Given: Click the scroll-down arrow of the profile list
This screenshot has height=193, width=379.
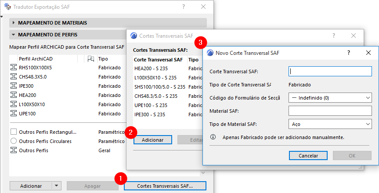Looking at the screenshot, I should click(x=203, y=173).
